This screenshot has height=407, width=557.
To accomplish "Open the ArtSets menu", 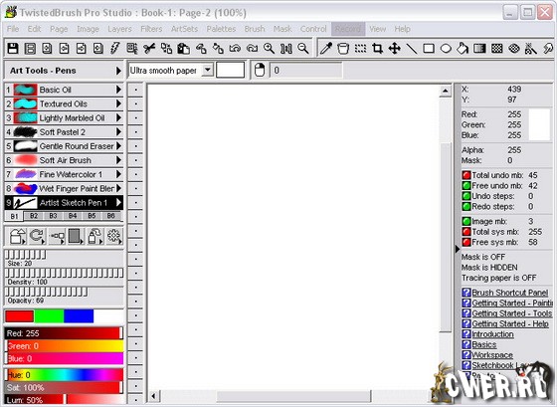I will [184, 29].
